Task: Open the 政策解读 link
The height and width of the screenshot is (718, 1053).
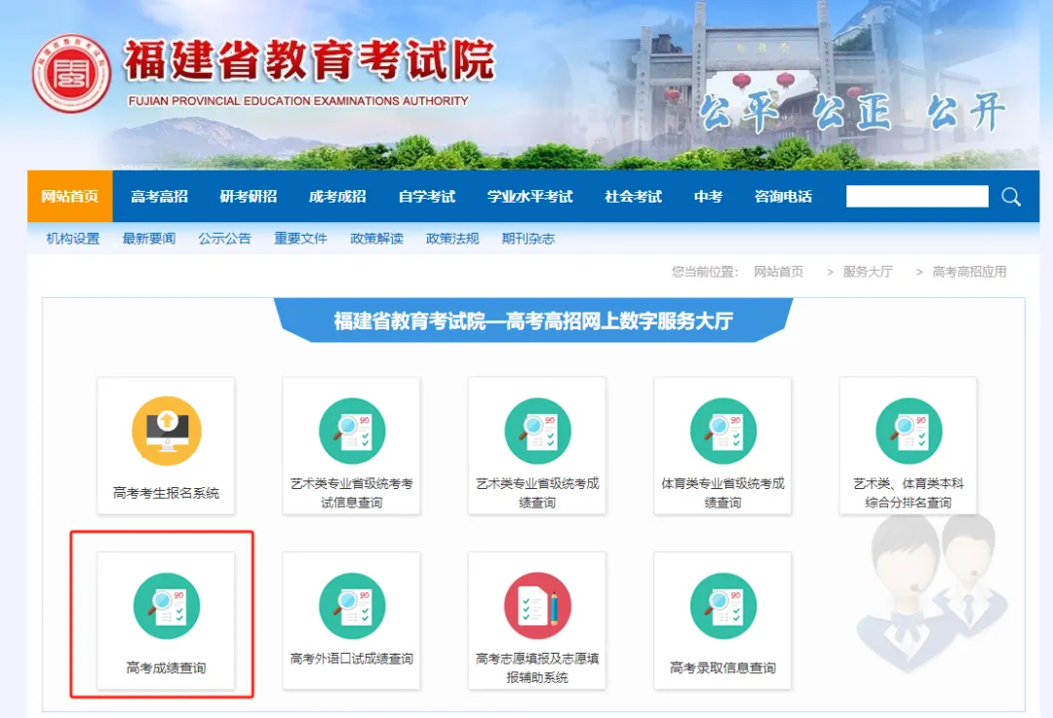Action: point(376,239)
